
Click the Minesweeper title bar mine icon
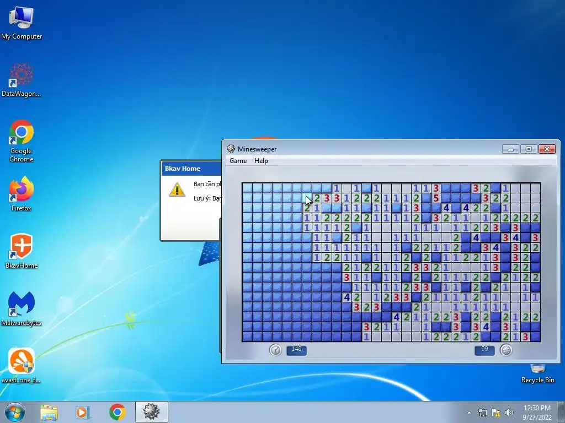tap(231, 149)
